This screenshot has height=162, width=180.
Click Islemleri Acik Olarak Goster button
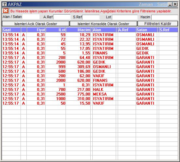coord(36,24)
